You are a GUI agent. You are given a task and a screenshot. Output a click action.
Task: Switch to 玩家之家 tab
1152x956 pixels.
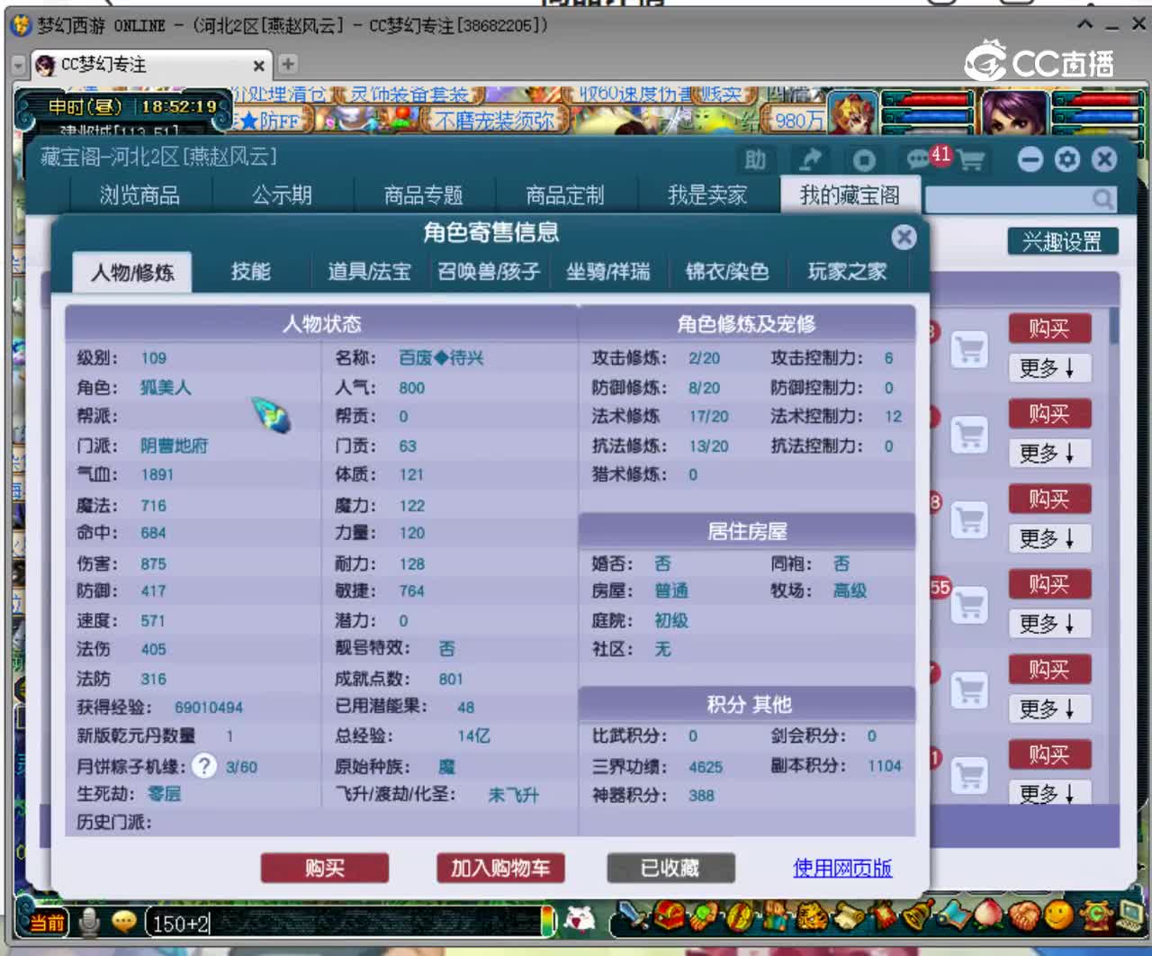pyautogui.click(x=847, y=272)
